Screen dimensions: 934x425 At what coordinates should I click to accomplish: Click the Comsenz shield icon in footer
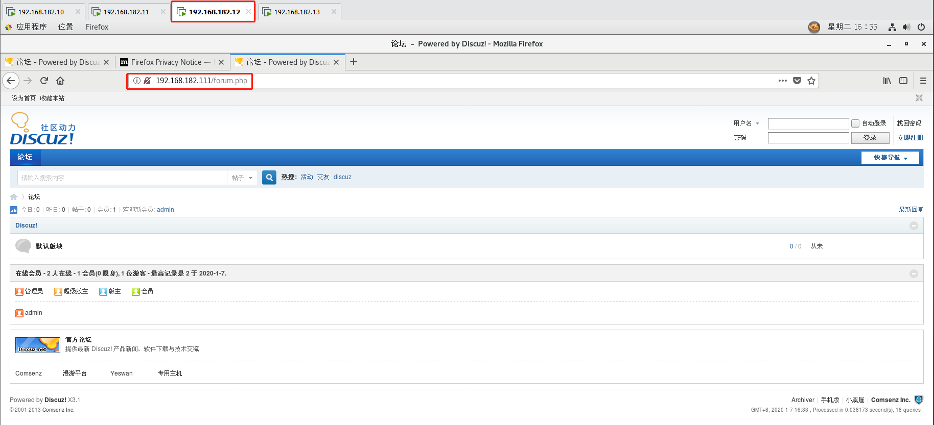click(919, 399)
